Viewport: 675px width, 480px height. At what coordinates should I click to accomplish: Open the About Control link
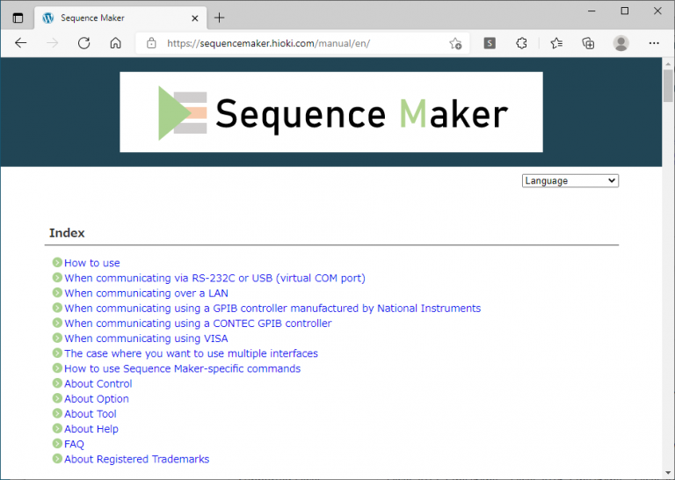[98, 383]
